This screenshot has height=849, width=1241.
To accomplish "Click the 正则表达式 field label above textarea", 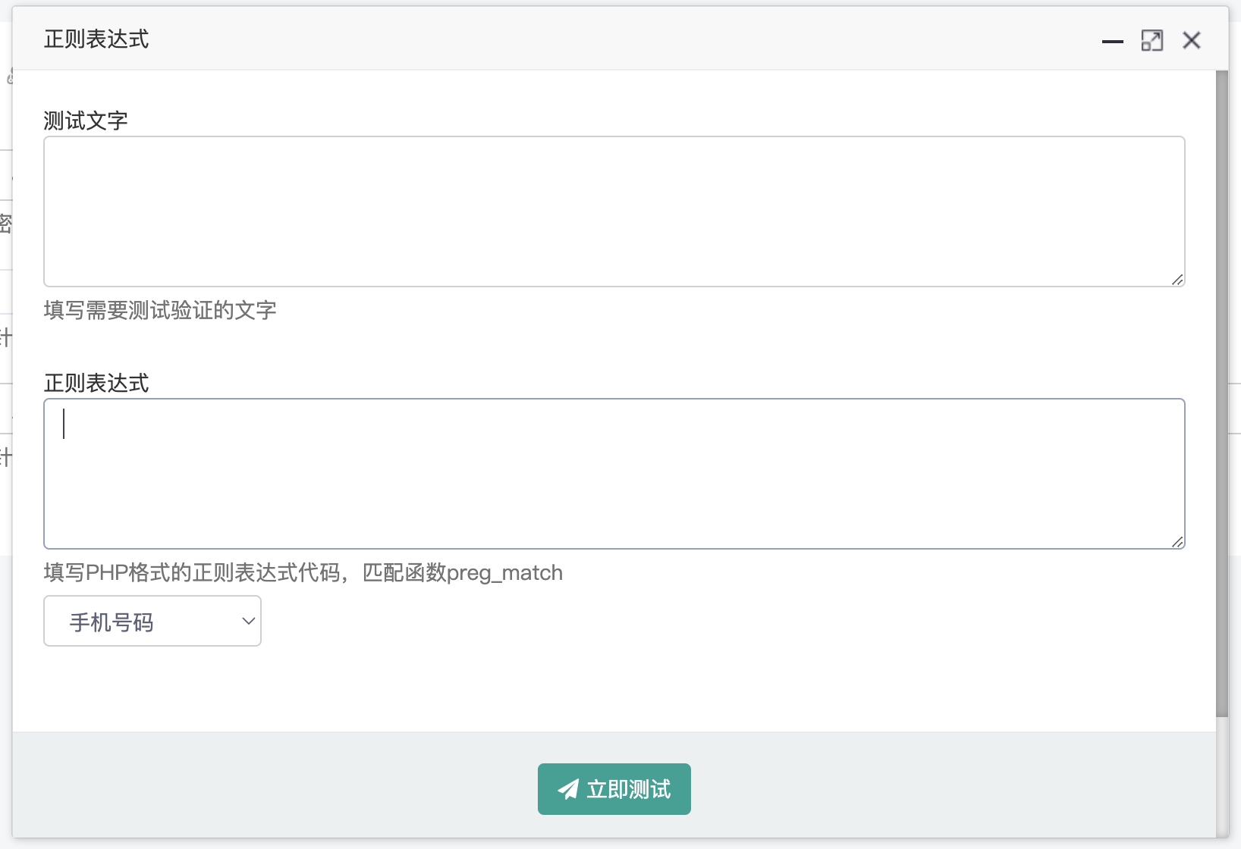I will point(96,383).
